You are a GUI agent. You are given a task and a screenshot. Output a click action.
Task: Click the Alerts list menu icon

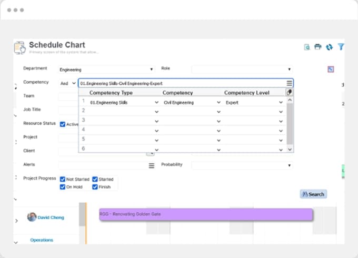(x=151, y=165)
